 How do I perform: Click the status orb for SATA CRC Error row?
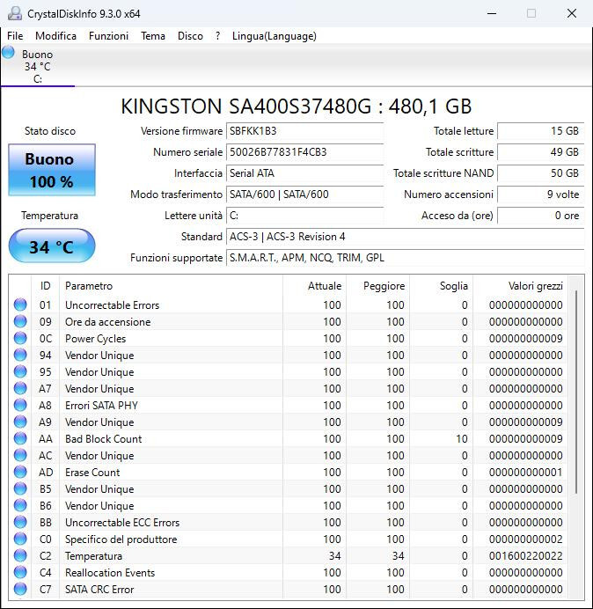pos(20,589)
